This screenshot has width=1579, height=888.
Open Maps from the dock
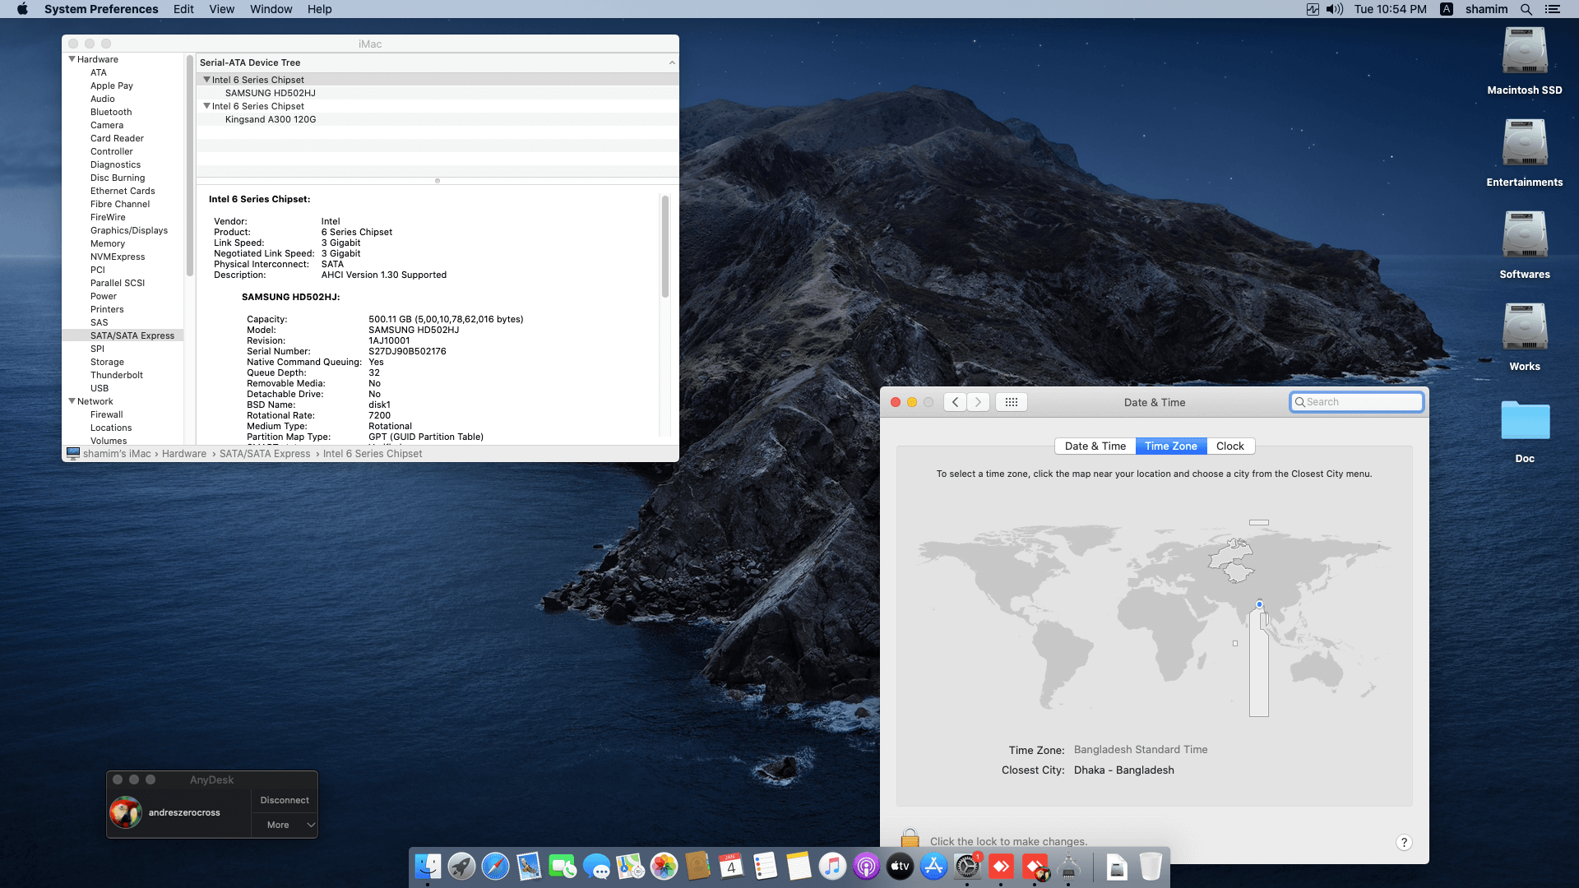630,866
